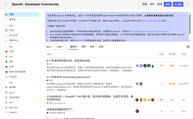Image resolution: width=193 pixels, height=119 pixels.
Task: Dismiss the welcome banner with X
Action: pos(184,16)
